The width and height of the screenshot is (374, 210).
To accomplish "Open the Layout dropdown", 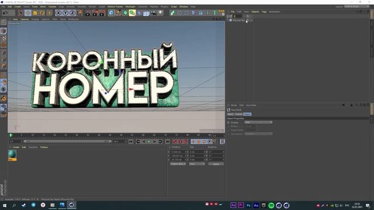I will (357, 6).
